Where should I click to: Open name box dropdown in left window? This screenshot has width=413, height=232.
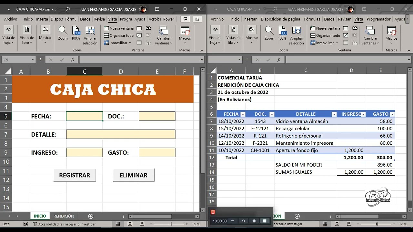click(x=33, y=60)
